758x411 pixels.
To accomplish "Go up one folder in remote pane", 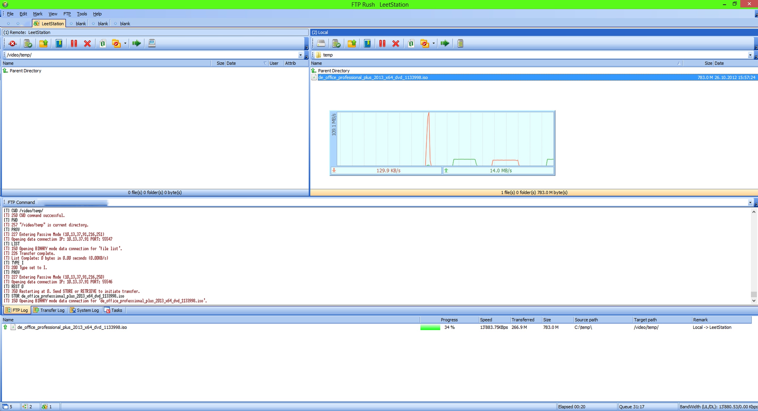I will click(44, 44).
